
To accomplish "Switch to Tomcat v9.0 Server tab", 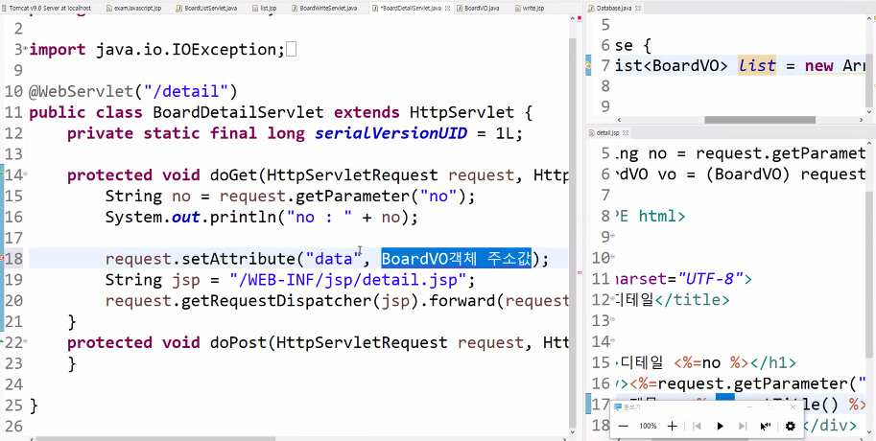I will 46,9.
